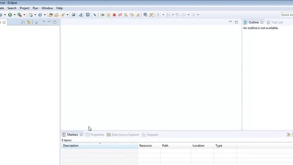Open the Project menu

coord(24,8)
